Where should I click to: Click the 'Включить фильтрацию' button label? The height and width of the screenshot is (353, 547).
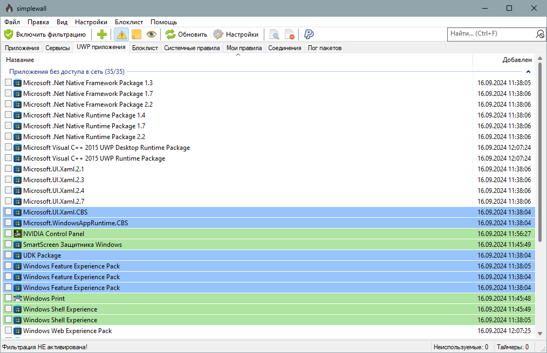pyautogui.click(x=51, y=34)
